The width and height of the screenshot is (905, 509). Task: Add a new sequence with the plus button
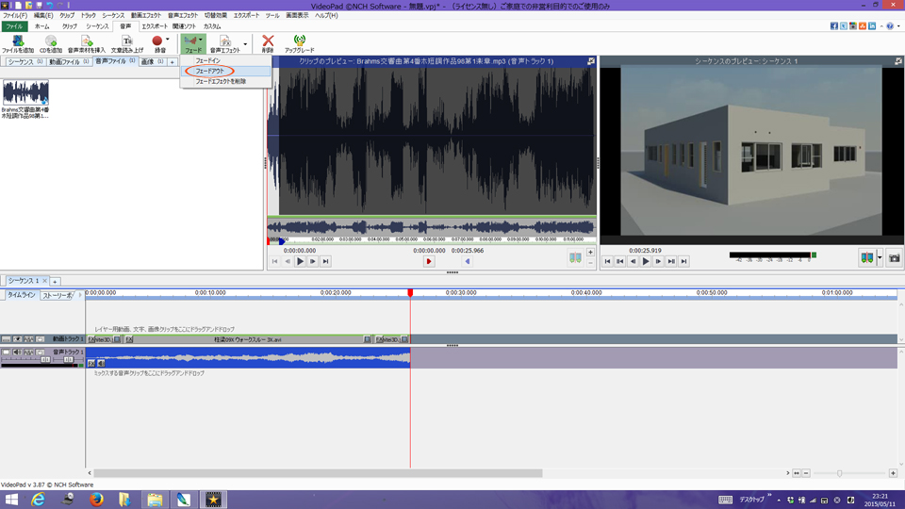coord(55,282)
